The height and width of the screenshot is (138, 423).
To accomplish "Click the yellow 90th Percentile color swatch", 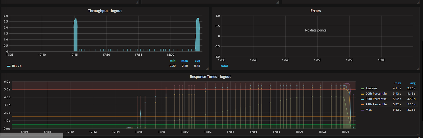I will point(362,94).
